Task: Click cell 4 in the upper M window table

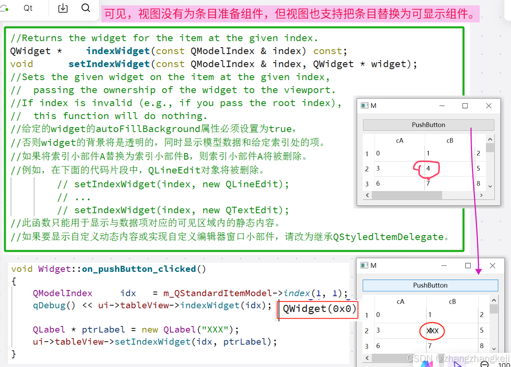Action: (x=449, y=169)
